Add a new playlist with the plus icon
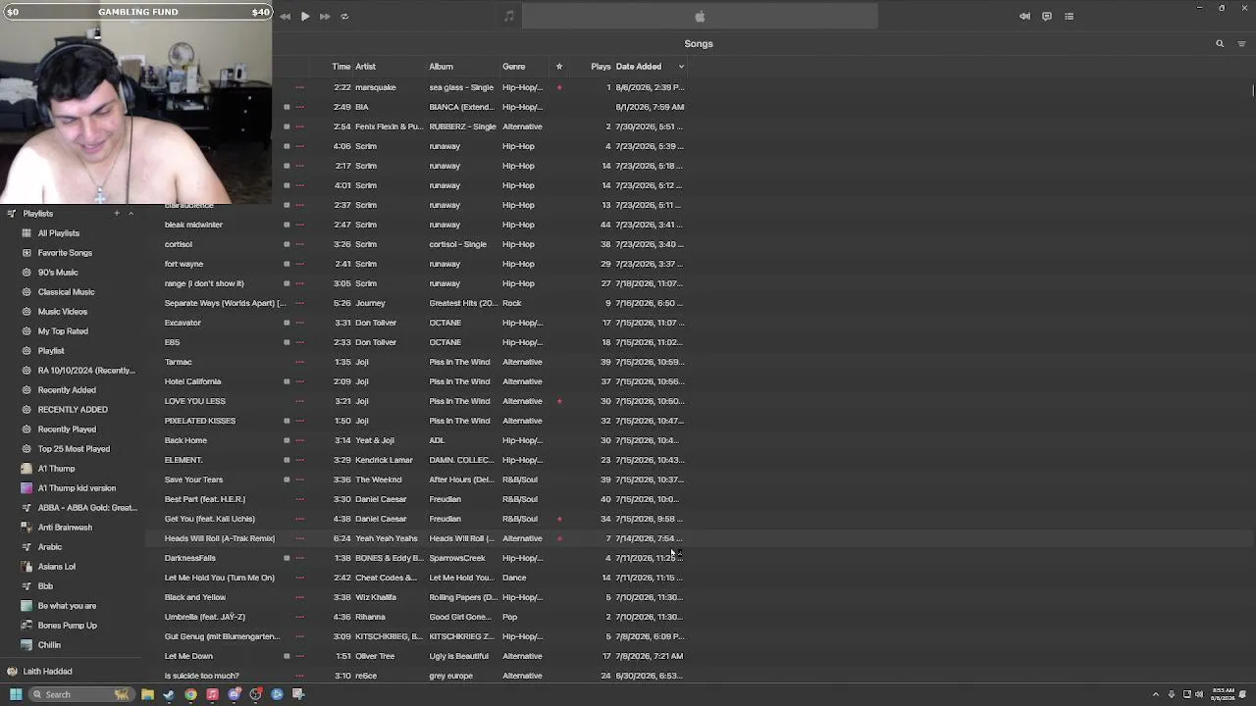Image resolution: width=1256 pixels, height=706 pixels. coord(117,214)
